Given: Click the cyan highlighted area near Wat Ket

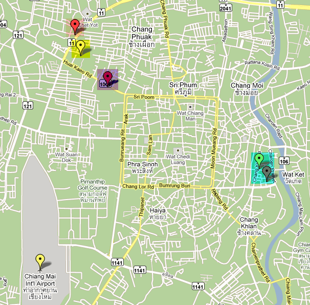Looking at the screenshot, I should (263, 168).
